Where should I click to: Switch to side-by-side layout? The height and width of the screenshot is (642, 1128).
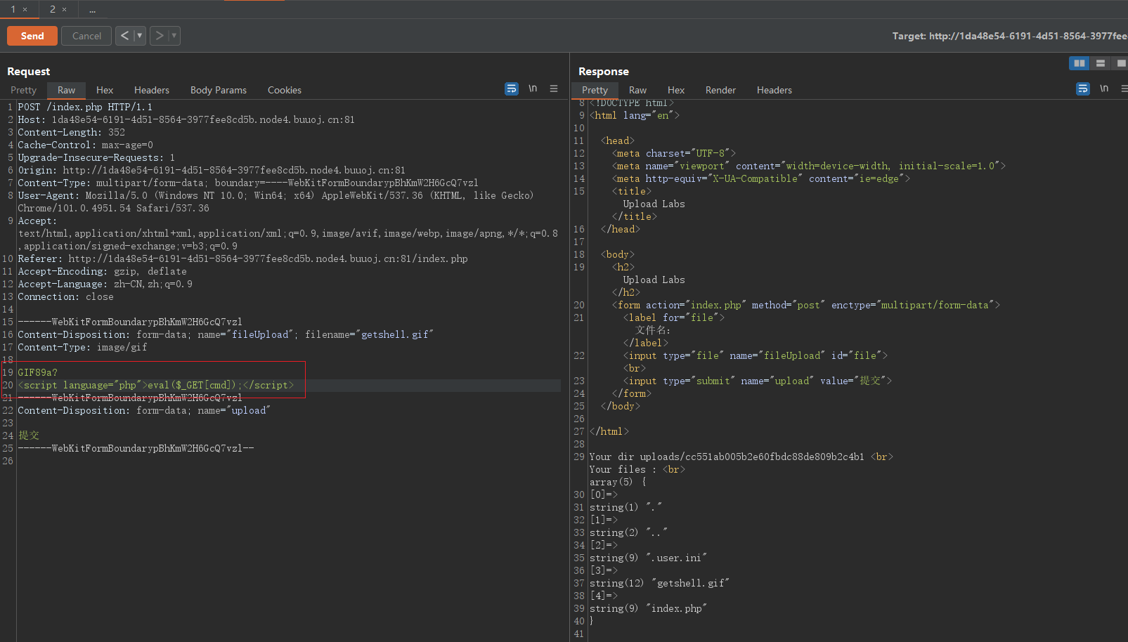[1079, 63]
